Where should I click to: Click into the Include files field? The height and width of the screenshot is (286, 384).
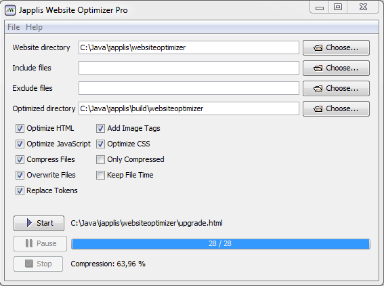(189, 68)
